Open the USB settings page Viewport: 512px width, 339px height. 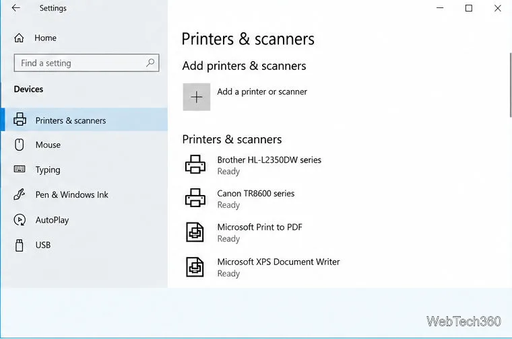43,245
